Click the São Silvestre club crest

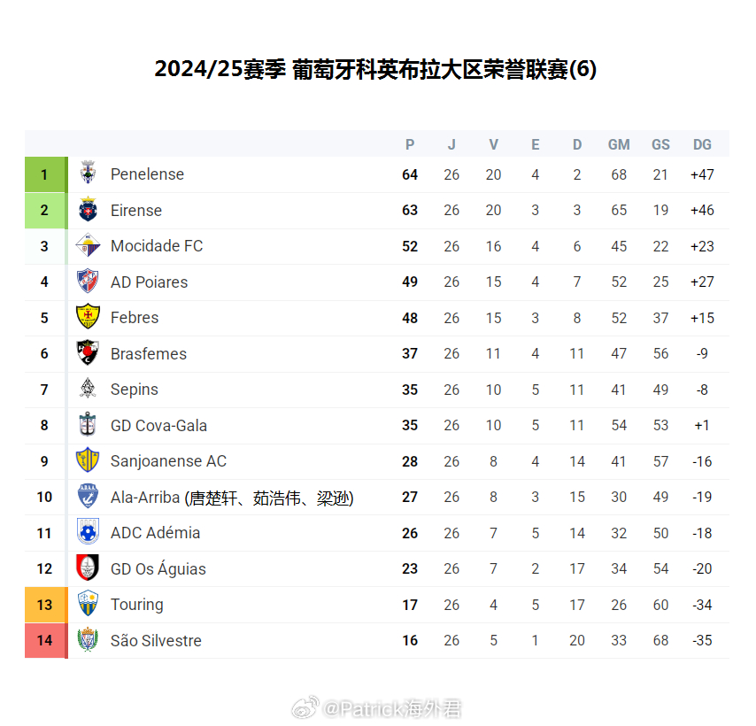88,640
